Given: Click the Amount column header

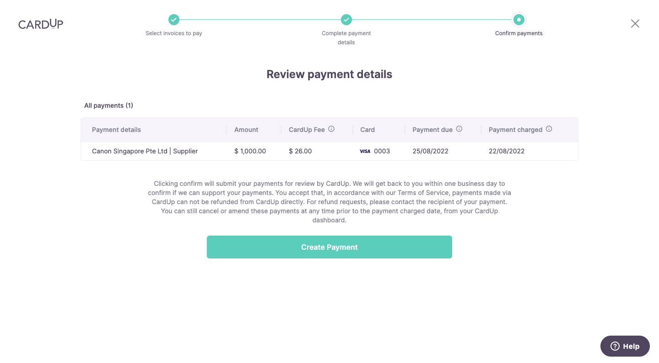Looking at the screenshot, I should (246, 130).
